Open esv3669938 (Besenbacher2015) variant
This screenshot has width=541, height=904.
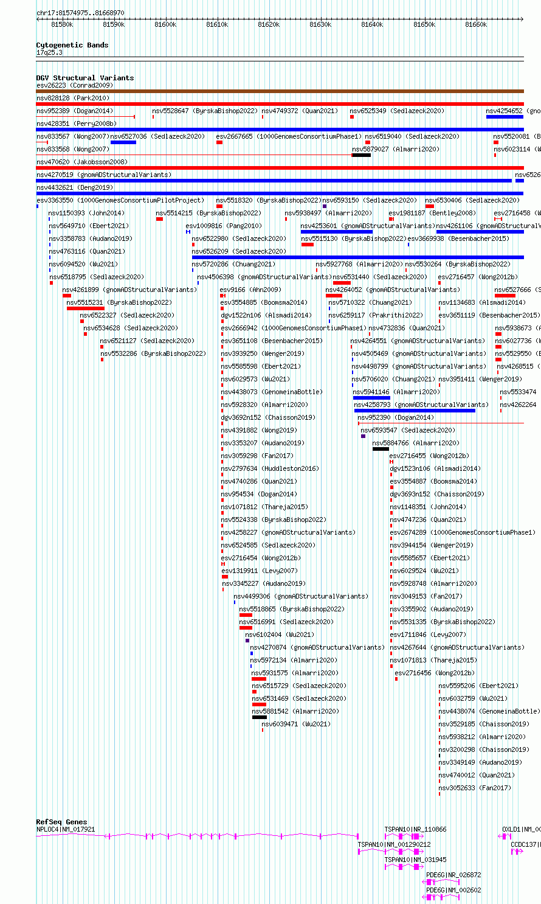pyautogui.click(x=458, y=238)
